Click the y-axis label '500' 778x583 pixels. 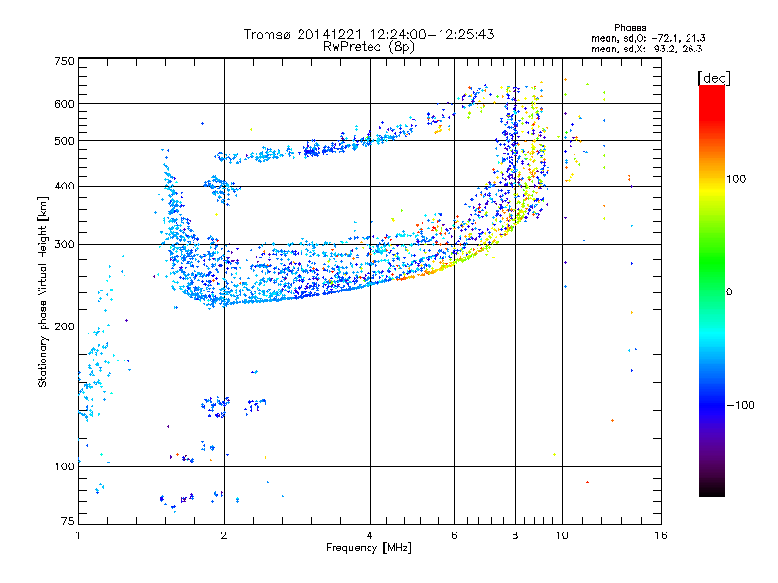(64, 141)
